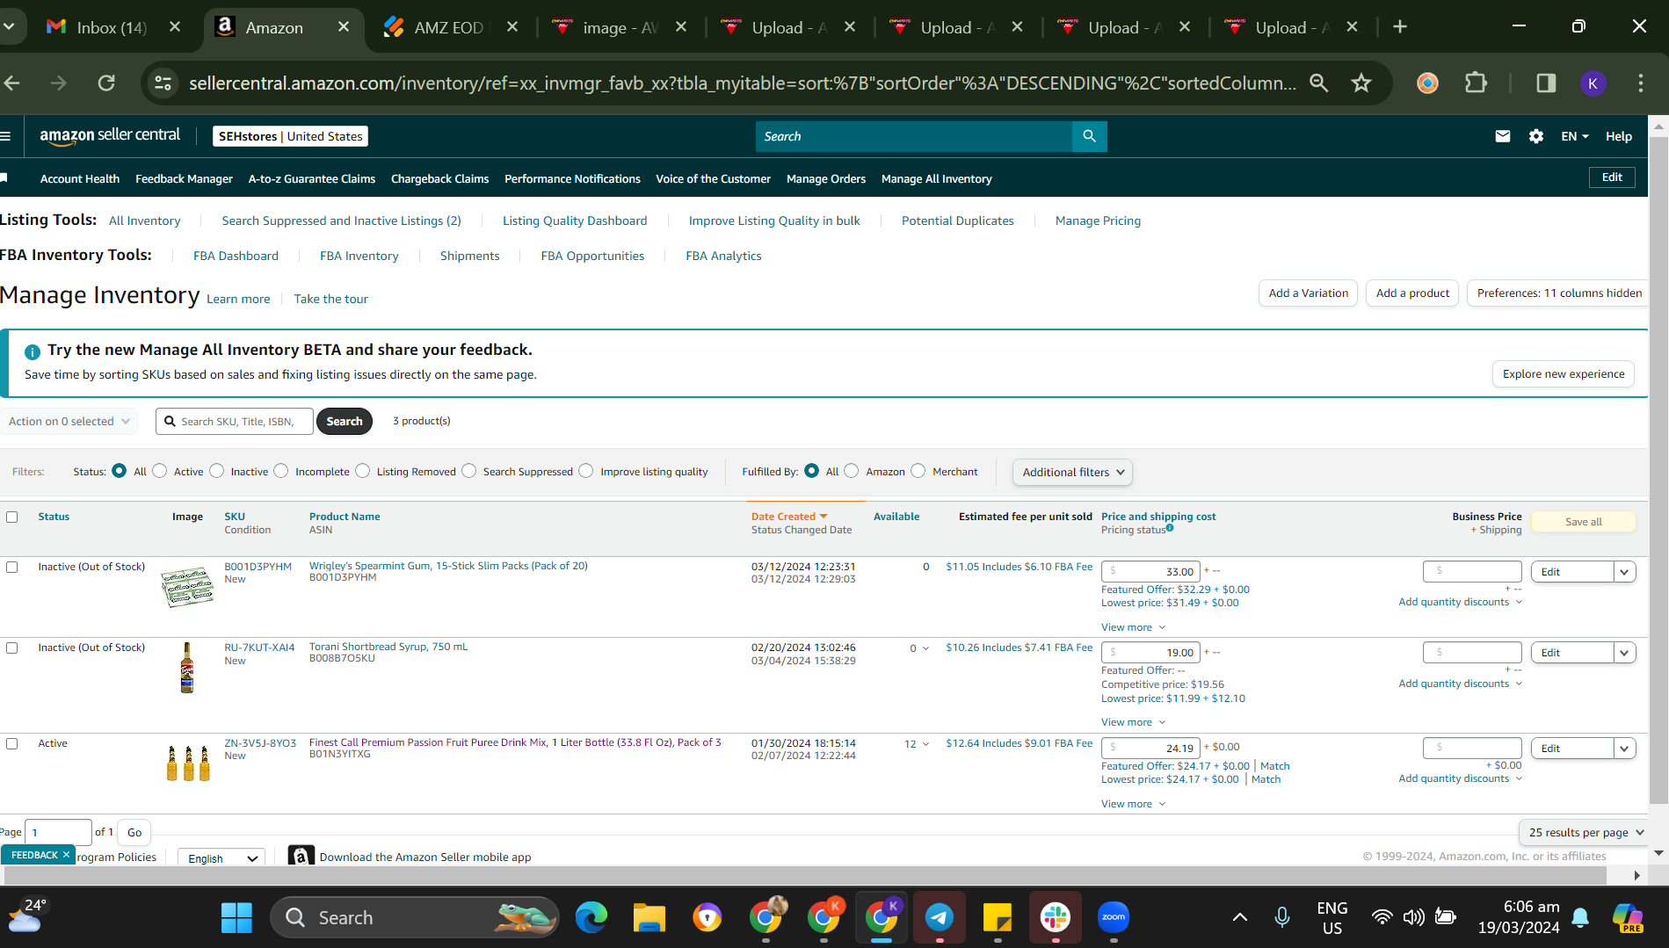Open the hamburger navigation menu
1669x948 pixels.
click(5, 136)
